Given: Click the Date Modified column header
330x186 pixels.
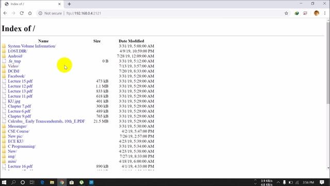Looking at the screenshot, I should (131, 41).
